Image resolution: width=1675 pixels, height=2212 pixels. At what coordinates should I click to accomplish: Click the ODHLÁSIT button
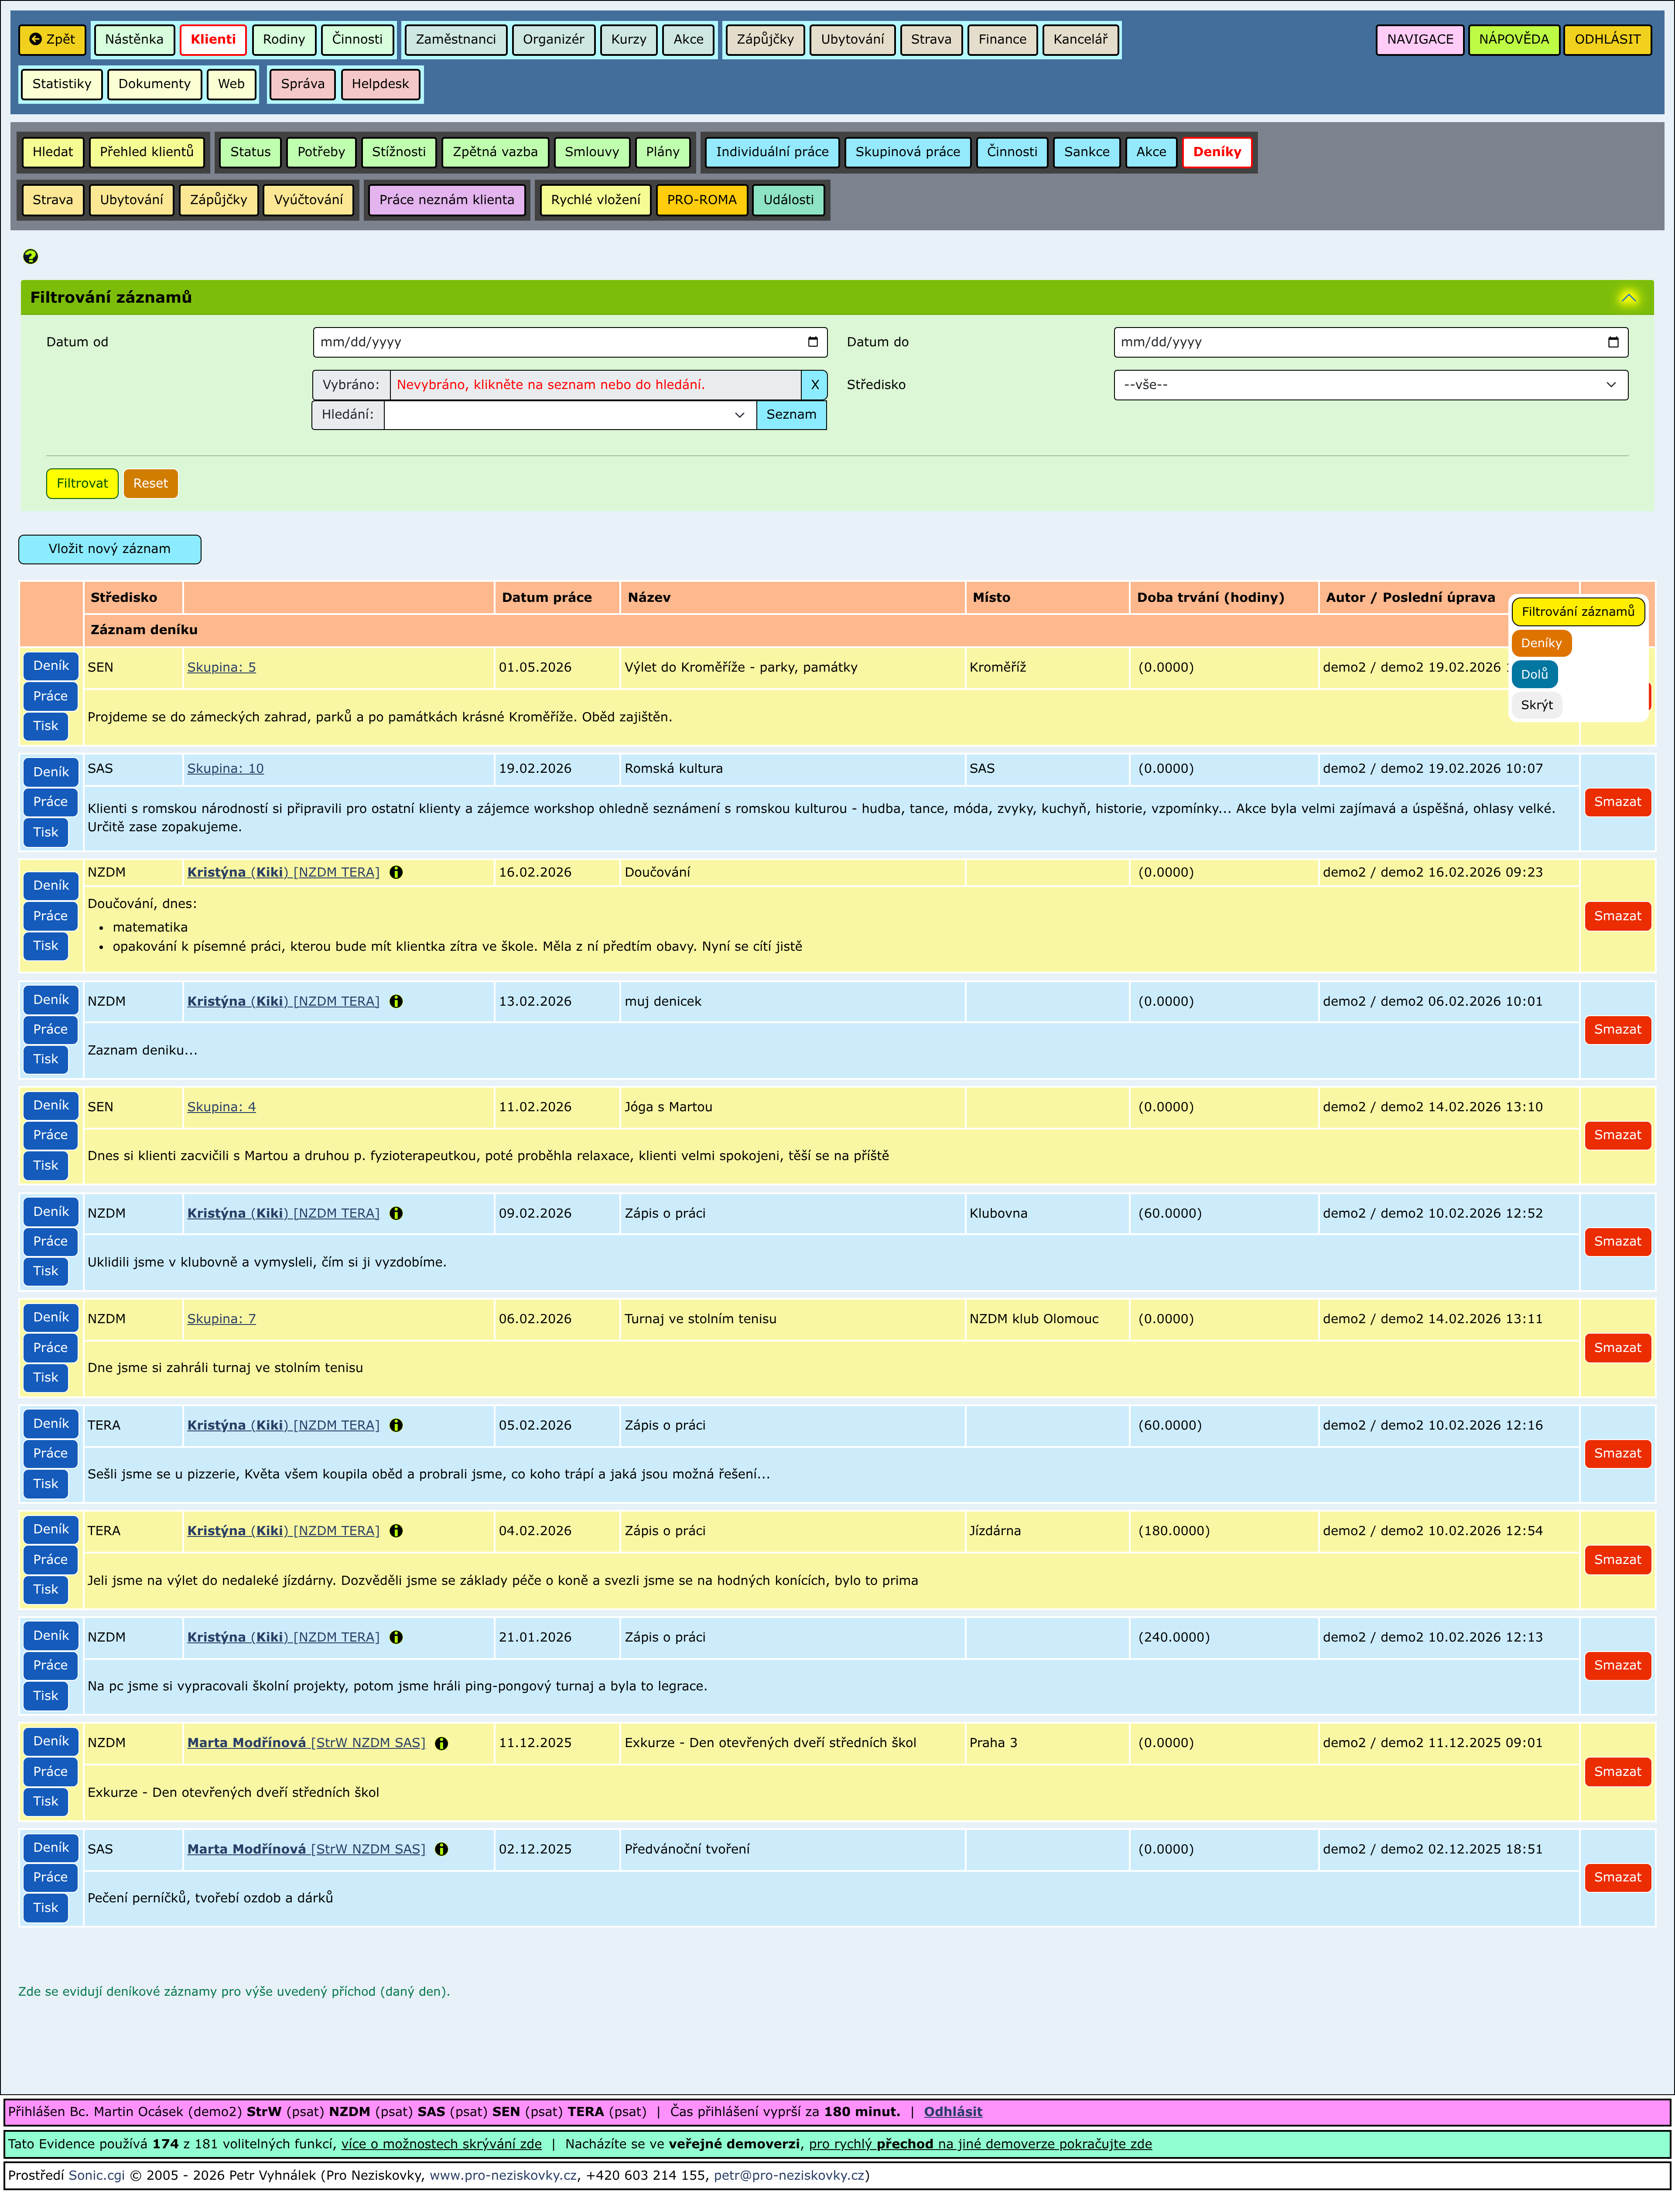tap(1608, 40)
